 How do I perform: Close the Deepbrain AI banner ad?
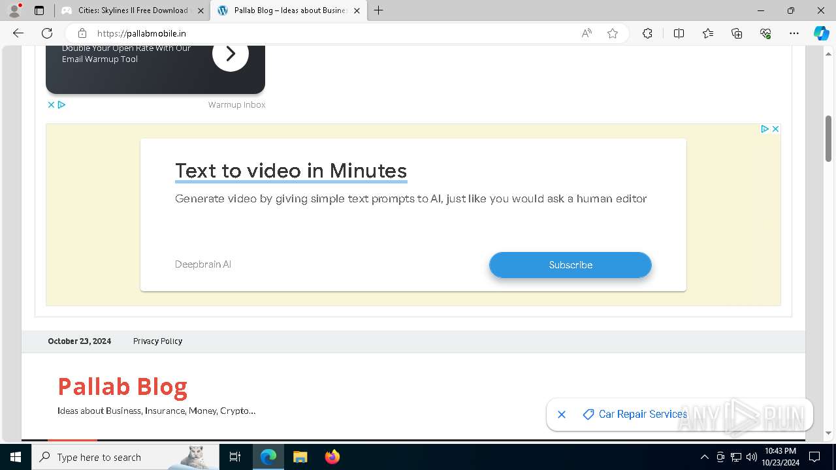pyautogui.click(x=775, y=129)
